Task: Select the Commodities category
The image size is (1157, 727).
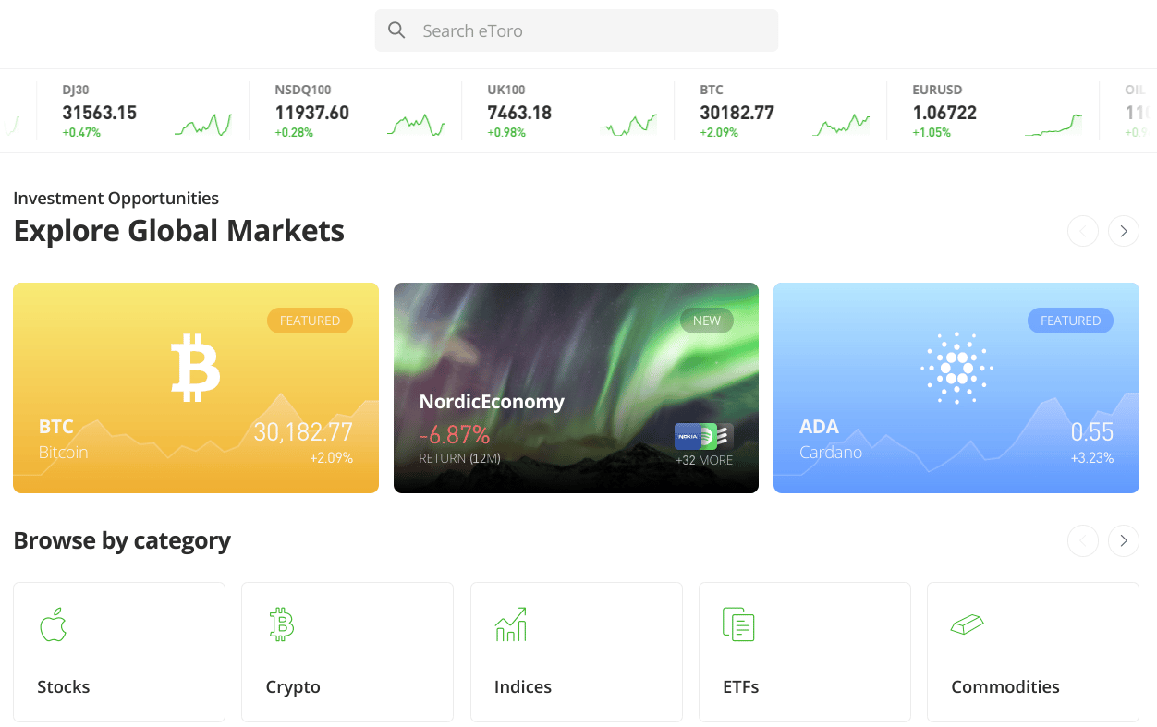Action: click(1033, 652)
